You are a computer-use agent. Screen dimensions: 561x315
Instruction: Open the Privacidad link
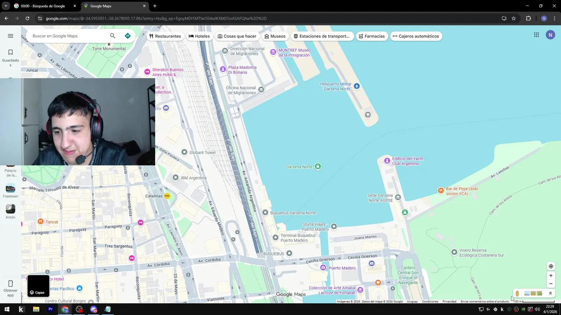click(x=449, y=301)
